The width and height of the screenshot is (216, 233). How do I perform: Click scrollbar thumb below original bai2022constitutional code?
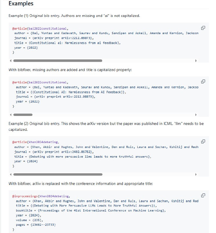[57, 61]
